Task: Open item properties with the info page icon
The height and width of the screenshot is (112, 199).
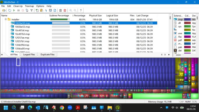Action: [x=55, y=10]
